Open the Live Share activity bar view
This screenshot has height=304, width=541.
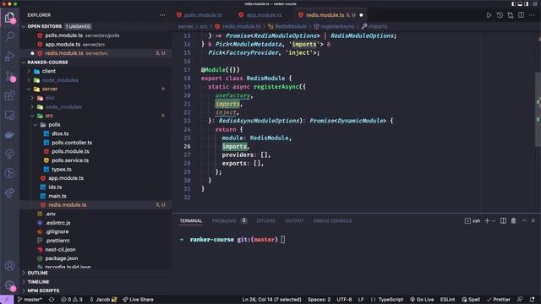pyautogui.click(x=9, y=193)
